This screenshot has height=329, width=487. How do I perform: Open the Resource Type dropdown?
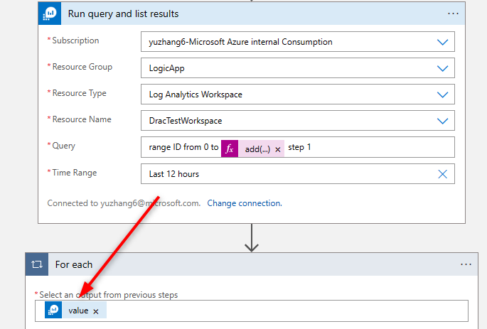pos(442,95)
